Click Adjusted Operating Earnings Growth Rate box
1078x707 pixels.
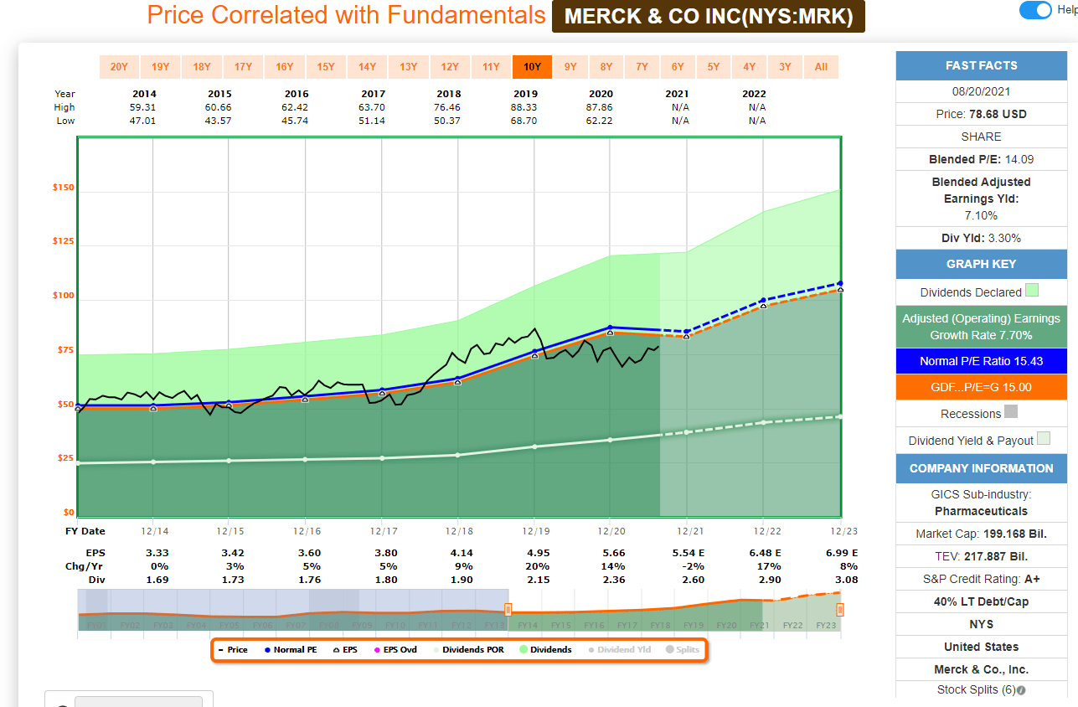point(981,327)
